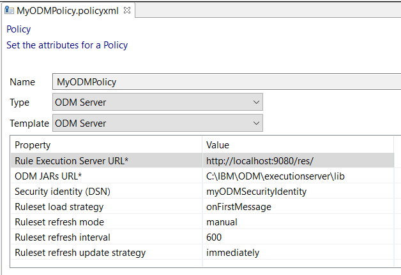401x275 pixels.
Task: Edit the 600 refresh interval value
Action: pos(298,237)
